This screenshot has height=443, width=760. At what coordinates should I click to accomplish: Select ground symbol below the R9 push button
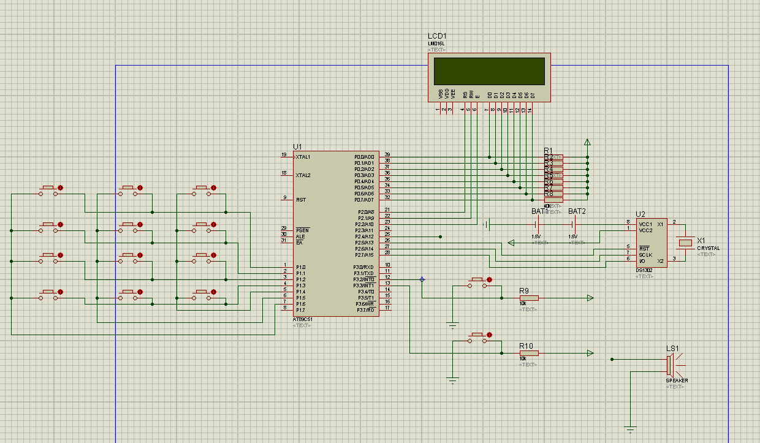[452, 325]
